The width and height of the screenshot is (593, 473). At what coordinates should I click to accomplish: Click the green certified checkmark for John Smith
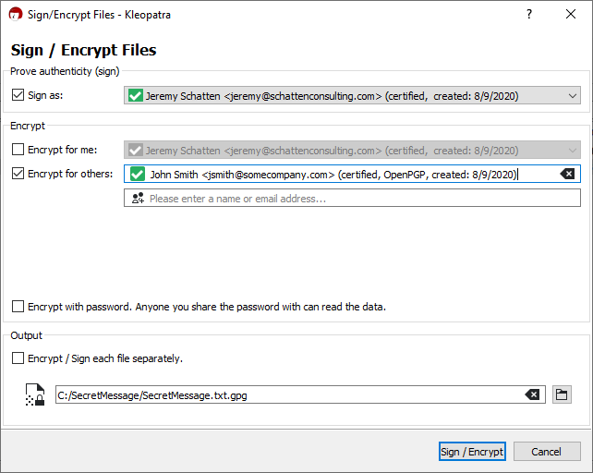137,174
